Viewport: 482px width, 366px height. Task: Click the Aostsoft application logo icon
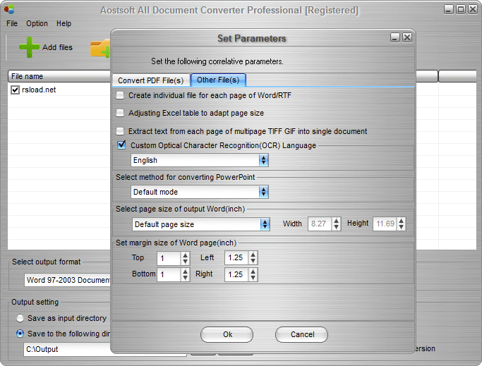tap(9, 10)
